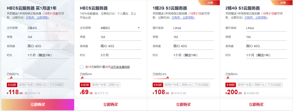The width and height of the screenshot is (293, 111).
Task: Click the title 2核4G S3云服务器
Action: click(x=243, y=8)
